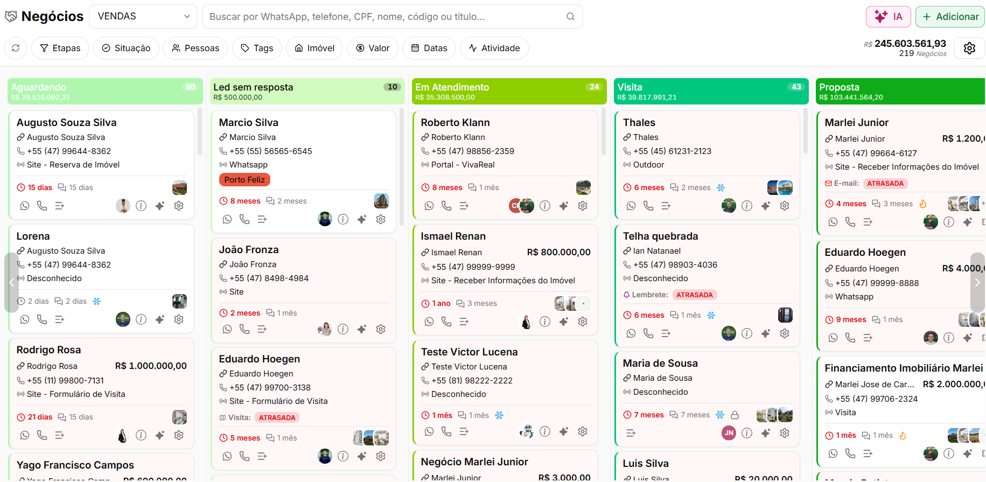Click AI sparkle icon on Roberto Klann card
986x482 pixels.
point(564,206)
